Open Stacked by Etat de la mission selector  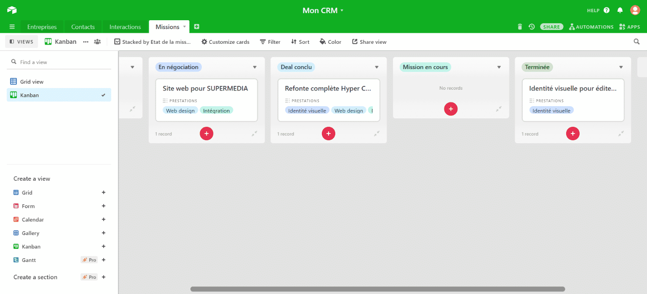point(152,42)
